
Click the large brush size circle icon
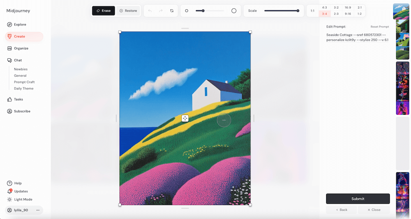click(x=234, y=11)
